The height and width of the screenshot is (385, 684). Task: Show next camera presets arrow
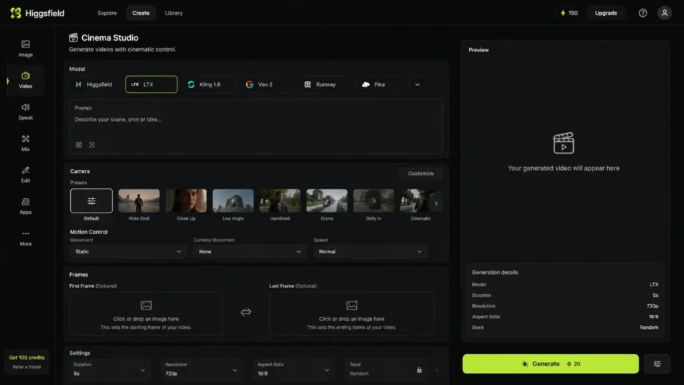click(436, 203)
